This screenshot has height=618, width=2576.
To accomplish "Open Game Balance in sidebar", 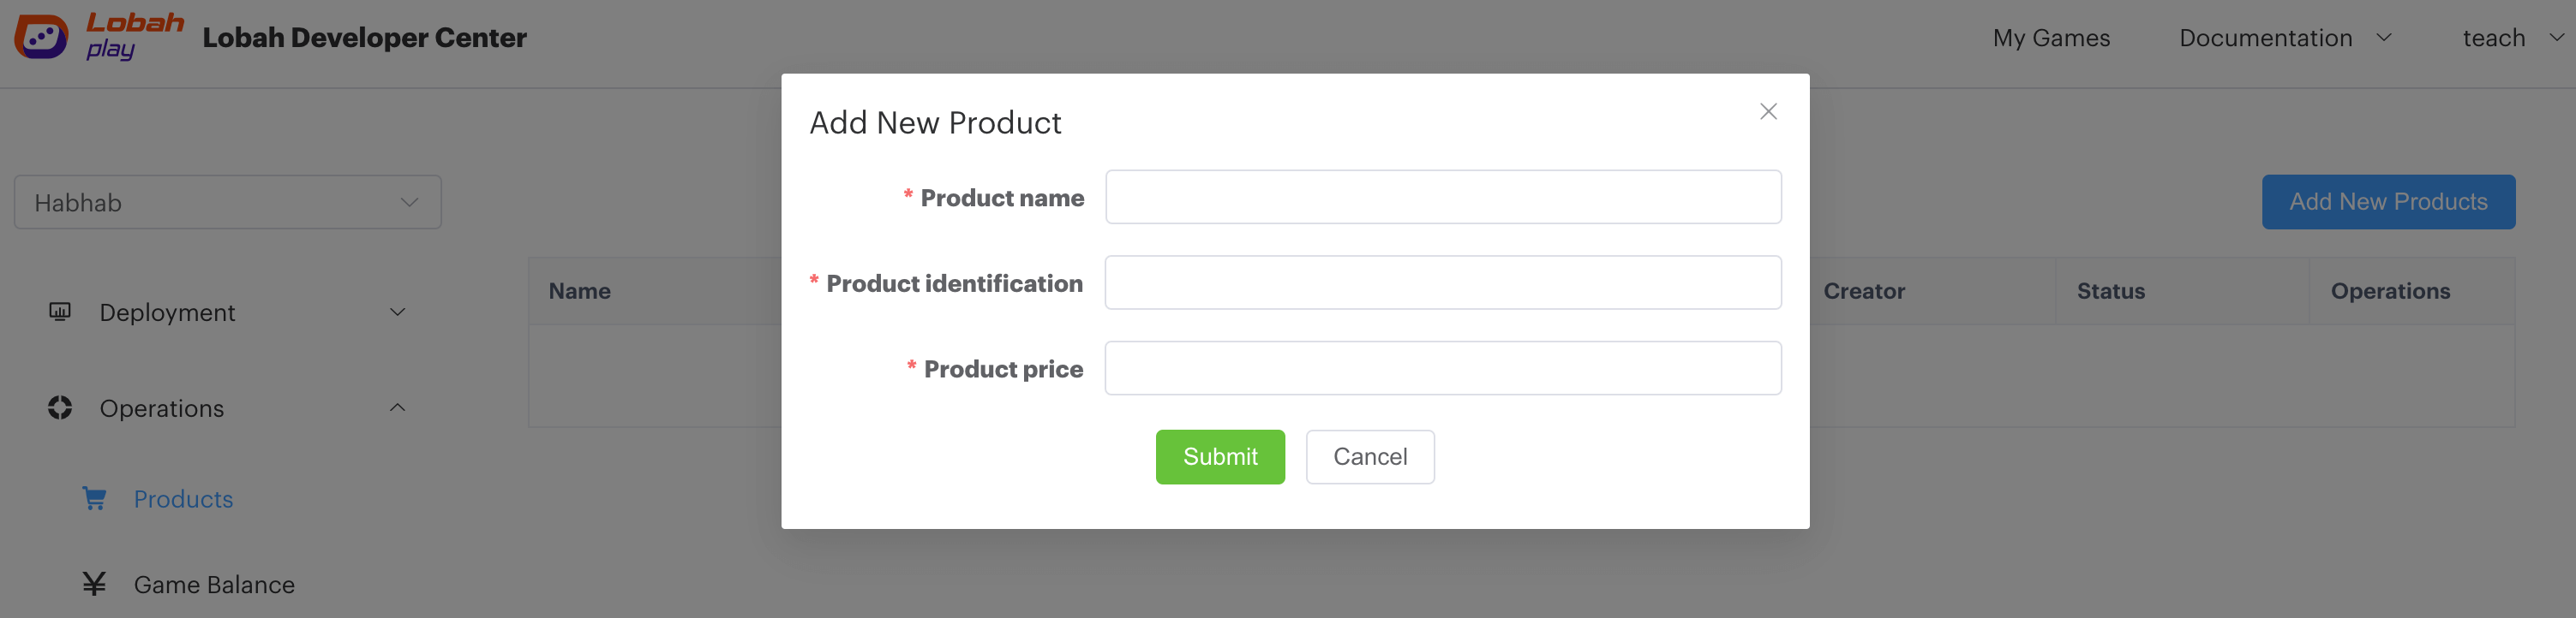I will point(214,585).
